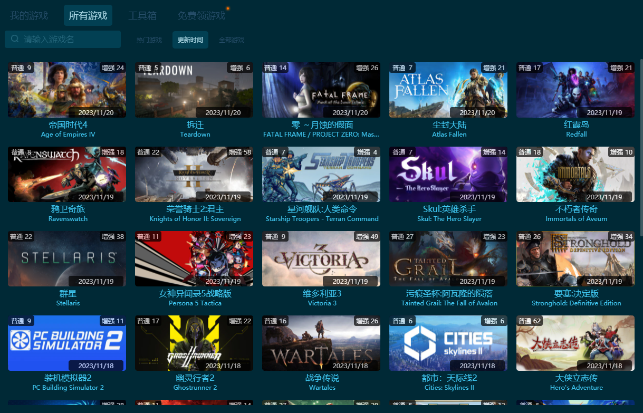Screen dimensions: 643x413
Task: Open the Age of Empires IV cover image
Action: pos(67,90)
